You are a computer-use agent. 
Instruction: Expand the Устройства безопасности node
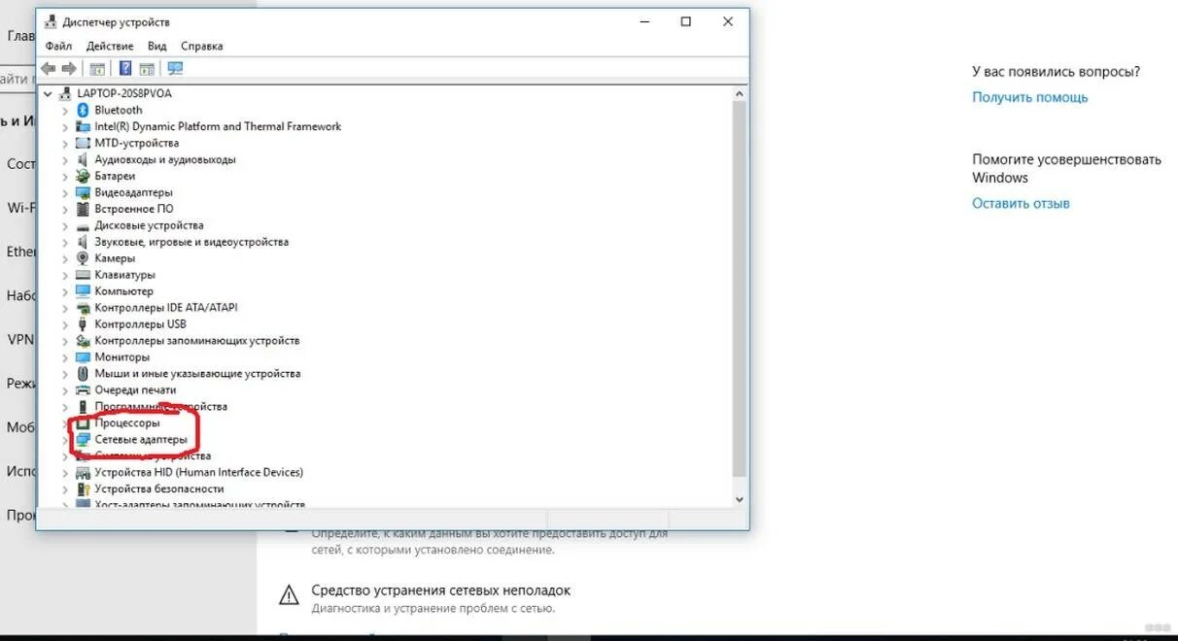pyautogui.click(x=65, y=489)
